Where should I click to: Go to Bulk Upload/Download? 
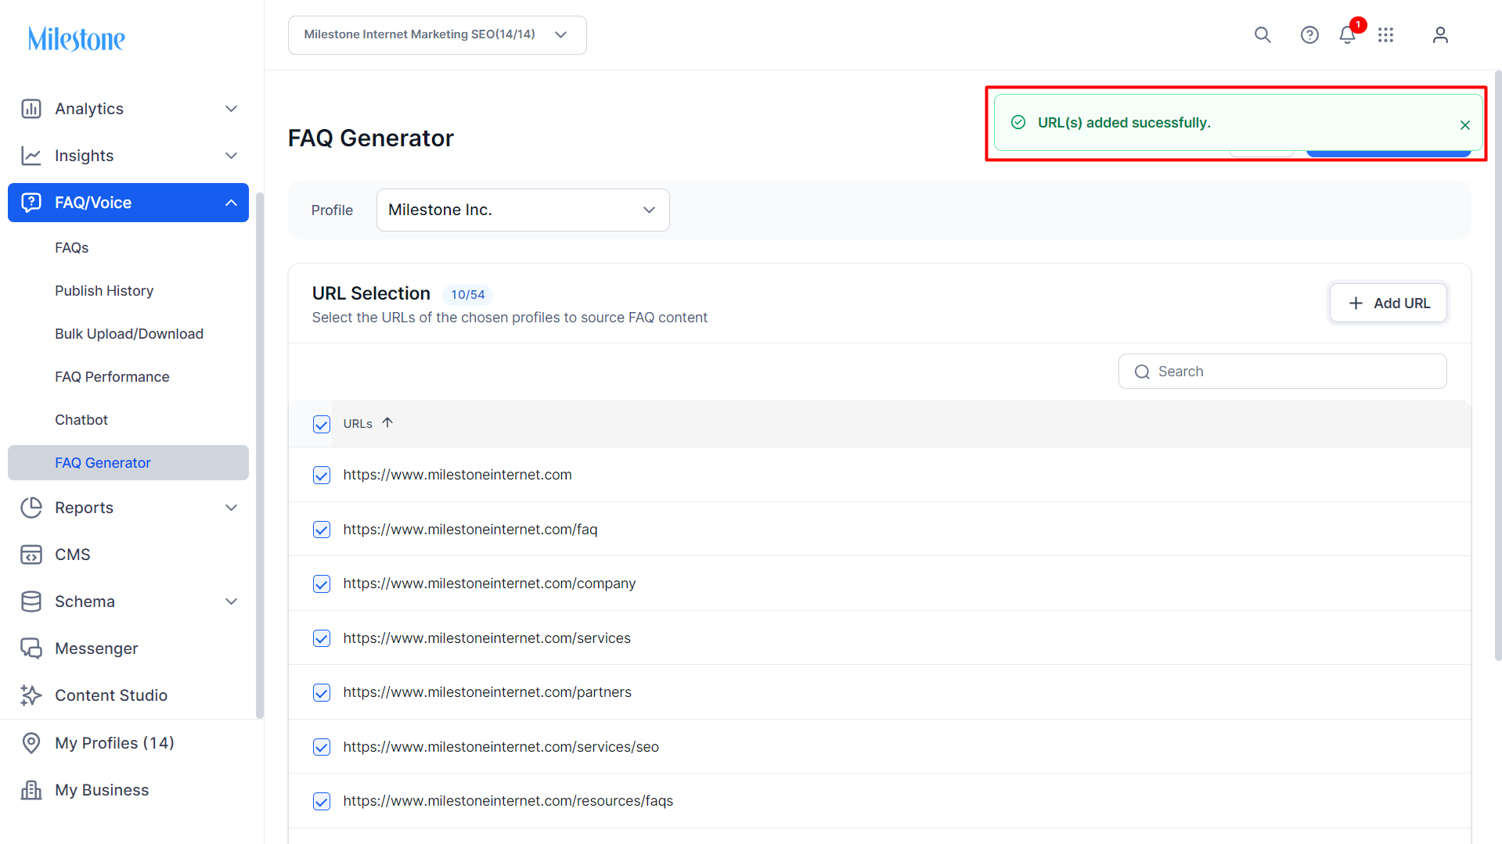pos(129,334)
